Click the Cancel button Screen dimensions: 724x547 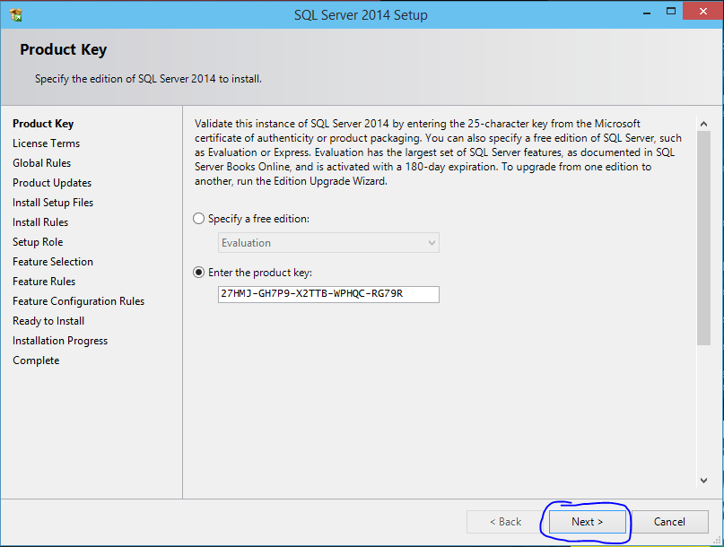coord(669,522)
